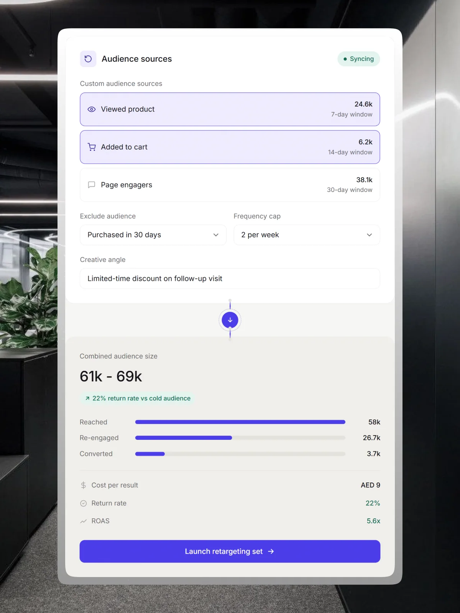Screen dimensions: 460x613
Task: Click the 58k Reached value
Action: pyautogui.click(x=374, y=422)
